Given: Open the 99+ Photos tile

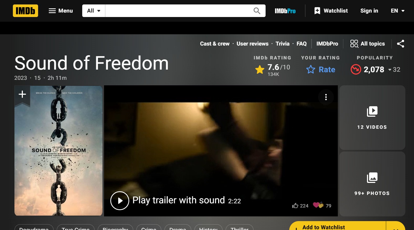Looking at the screenshot, I should 372,184.
